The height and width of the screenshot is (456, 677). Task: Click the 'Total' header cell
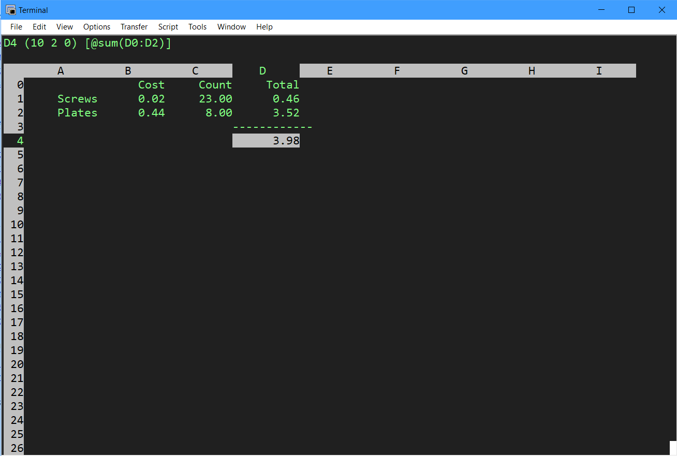[x=283, y=85]
